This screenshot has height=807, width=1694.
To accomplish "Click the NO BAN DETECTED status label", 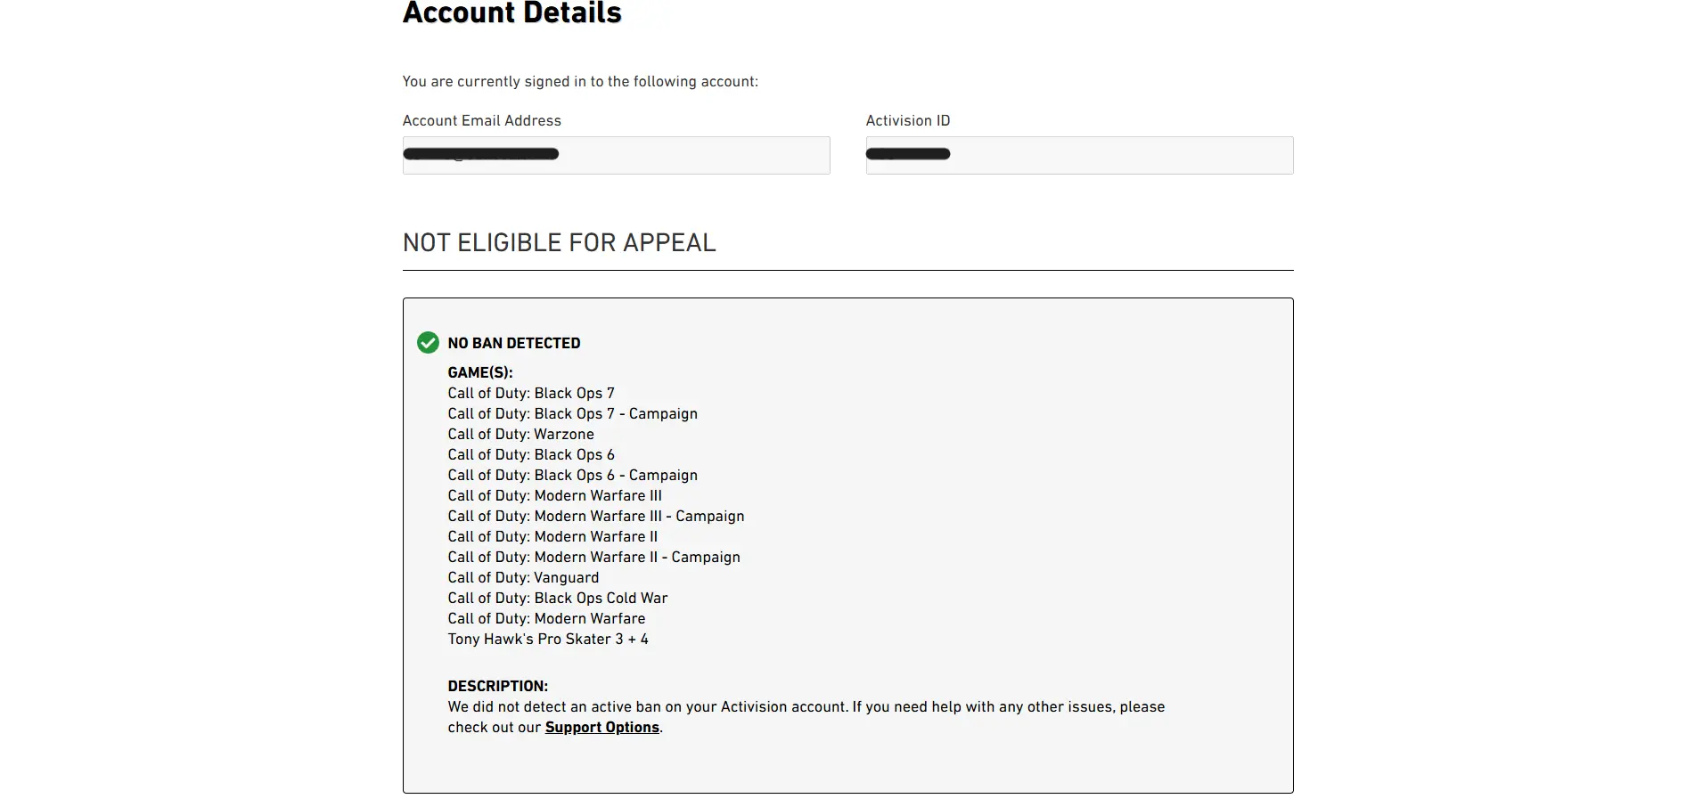I will 514,343.
